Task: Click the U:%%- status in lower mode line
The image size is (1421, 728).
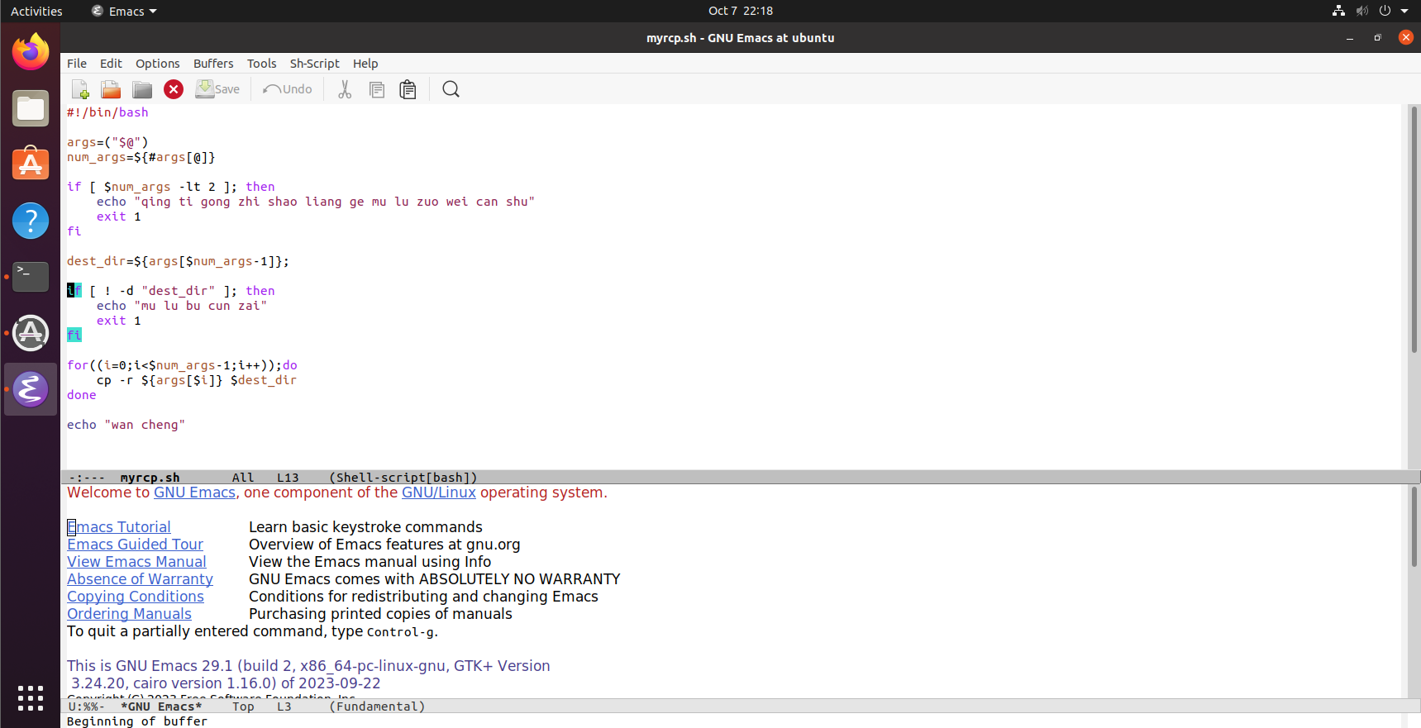Action: [86, 707]
